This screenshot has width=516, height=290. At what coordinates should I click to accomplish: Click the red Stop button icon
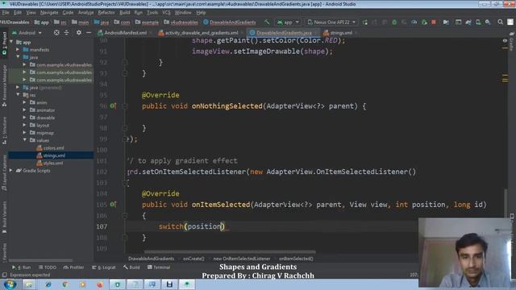pyautogui.click(x=434, y=23)
